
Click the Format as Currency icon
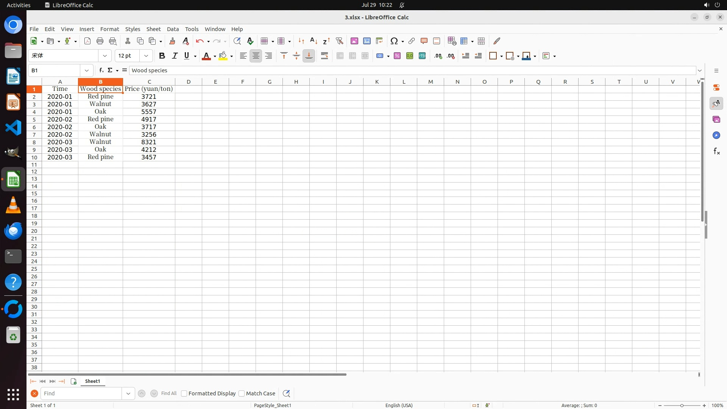pyautogui.click(x=380, y=56)
